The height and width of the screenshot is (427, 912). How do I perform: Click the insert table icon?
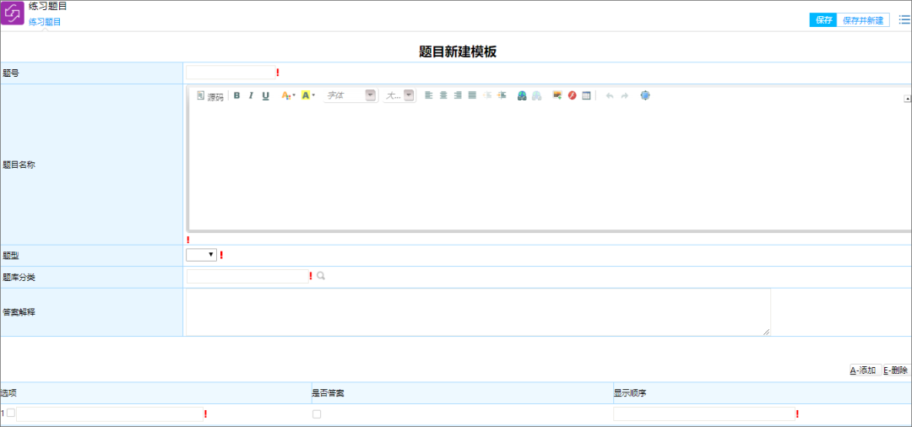pos(586,96)
